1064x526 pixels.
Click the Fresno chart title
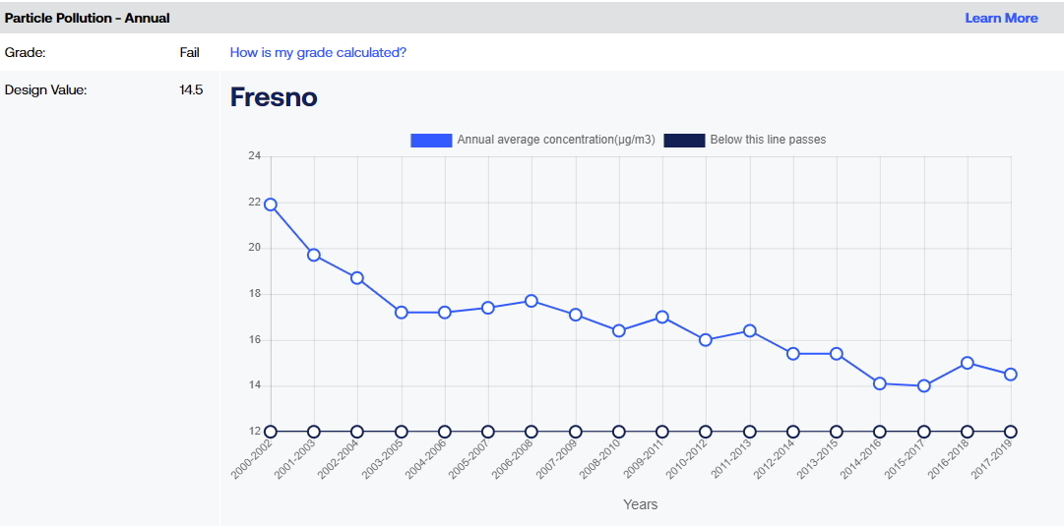click(x=274, y=97)
